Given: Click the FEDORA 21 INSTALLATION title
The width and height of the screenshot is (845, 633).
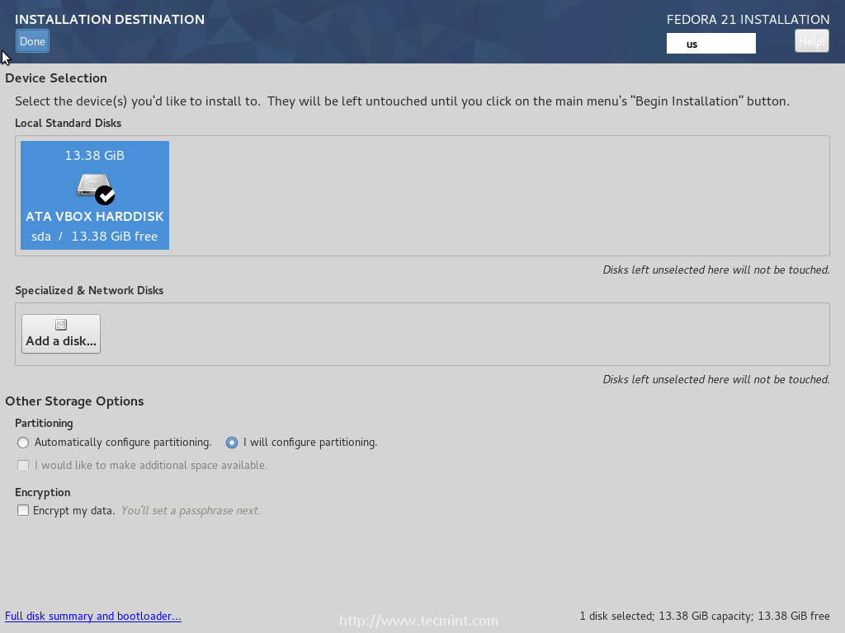Looking at the screenshot, I should point(748,20).
